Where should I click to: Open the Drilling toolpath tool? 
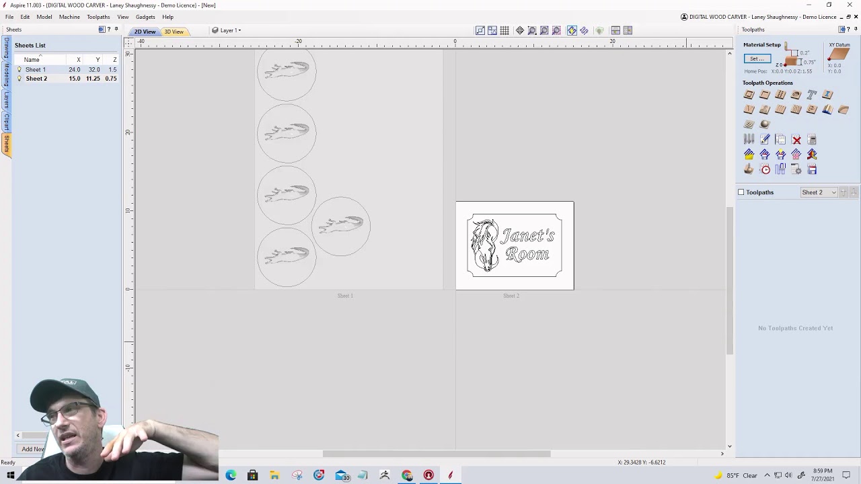pyautogui.click(x=780, y=95)
